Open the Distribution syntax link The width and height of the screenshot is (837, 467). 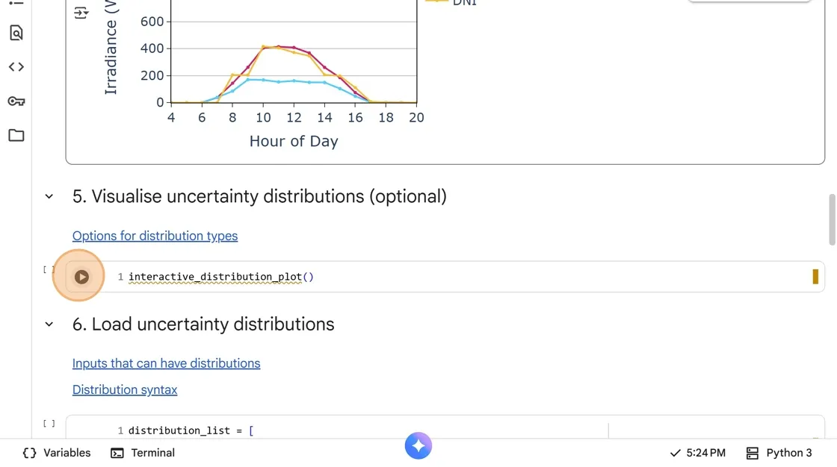[125, 389]
